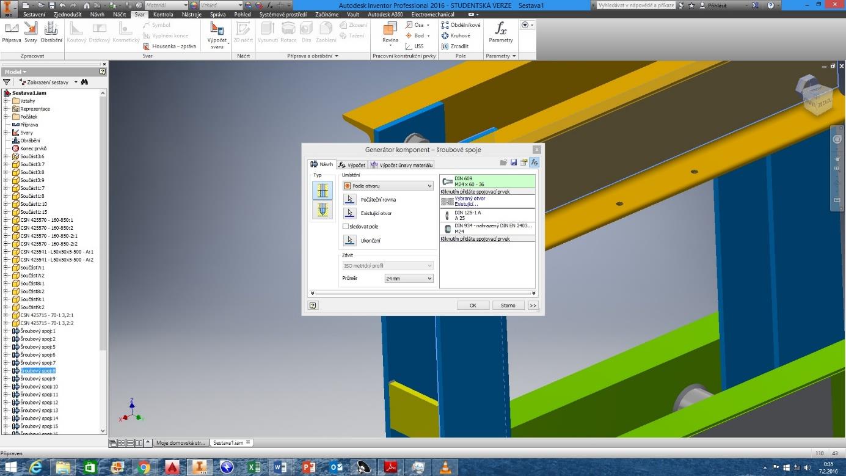This screenshot has height=476, width=846.
Task: Click the help search input field
Action: coord(636,5)
